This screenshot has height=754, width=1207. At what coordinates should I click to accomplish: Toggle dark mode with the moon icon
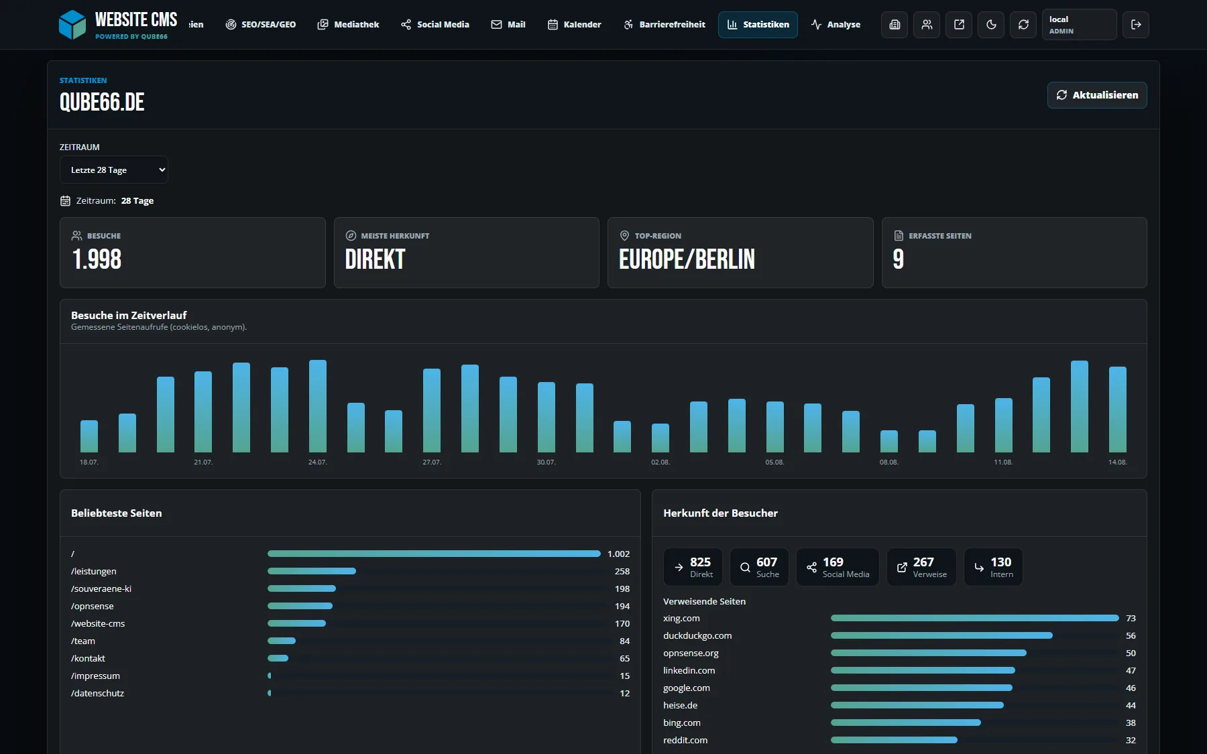click(x=991, y=25)
